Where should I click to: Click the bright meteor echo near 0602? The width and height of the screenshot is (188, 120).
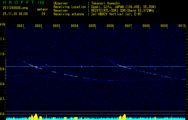click(x=36, y=67)
